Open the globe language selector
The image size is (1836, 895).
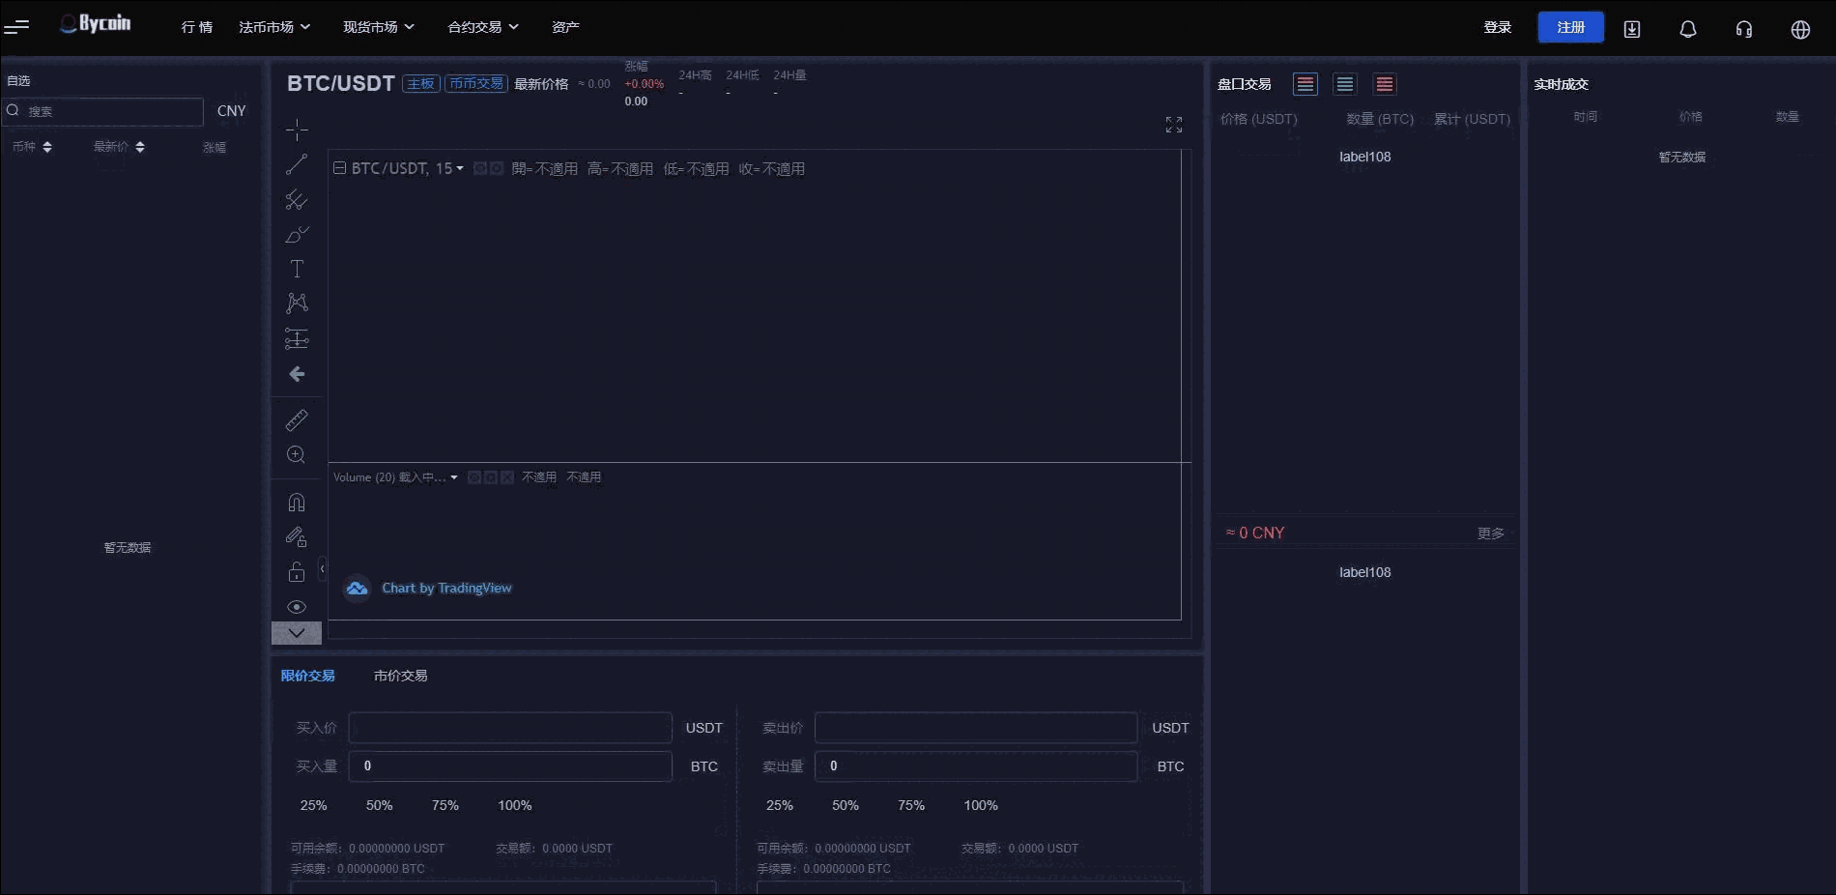1799,29
